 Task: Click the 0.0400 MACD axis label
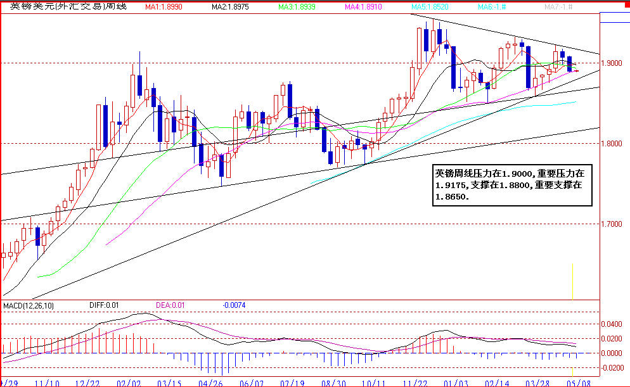[612, 324]
